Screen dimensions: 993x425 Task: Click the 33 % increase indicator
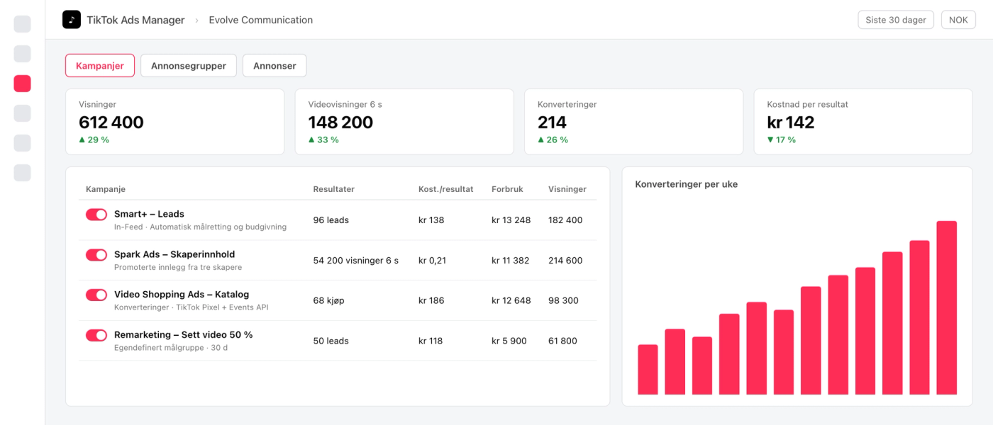click(x=323, y=140)
